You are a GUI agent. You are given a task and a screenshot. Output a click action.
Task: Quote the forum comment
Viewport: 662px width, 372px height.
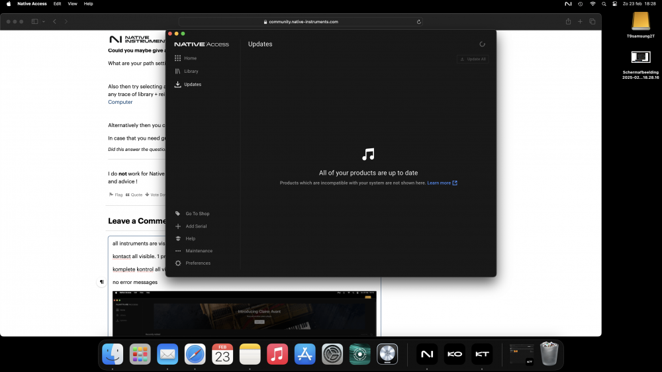134,195
